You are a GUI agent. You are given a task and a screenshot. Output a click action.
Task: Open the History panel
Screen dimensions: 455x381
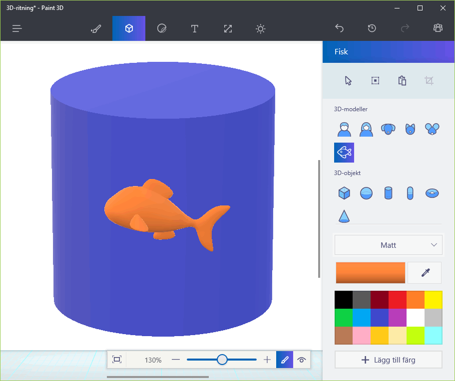372,28
